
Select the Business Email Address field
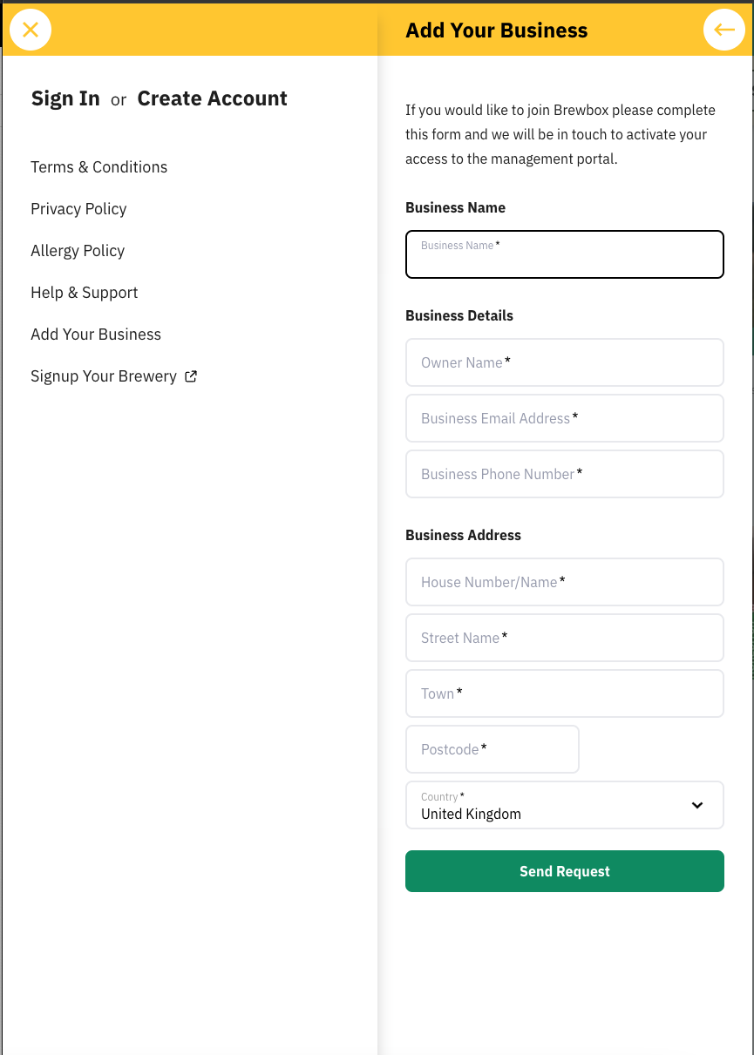564,418
